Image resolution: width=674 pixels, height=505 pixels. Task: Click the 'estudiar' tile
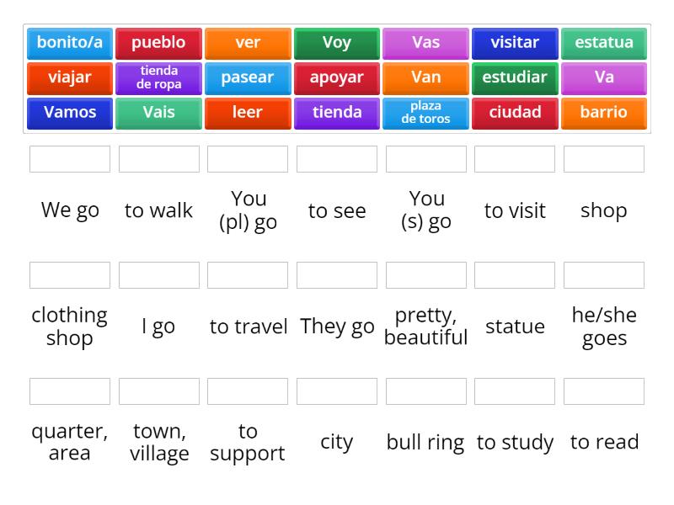tap(515, 77)
